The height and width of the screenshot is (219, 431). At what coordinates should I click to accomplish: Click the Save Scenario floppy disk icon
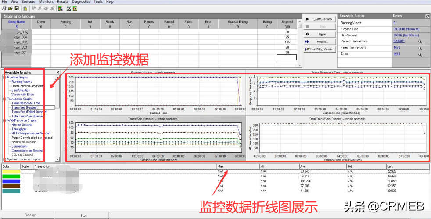click(17, 8)
